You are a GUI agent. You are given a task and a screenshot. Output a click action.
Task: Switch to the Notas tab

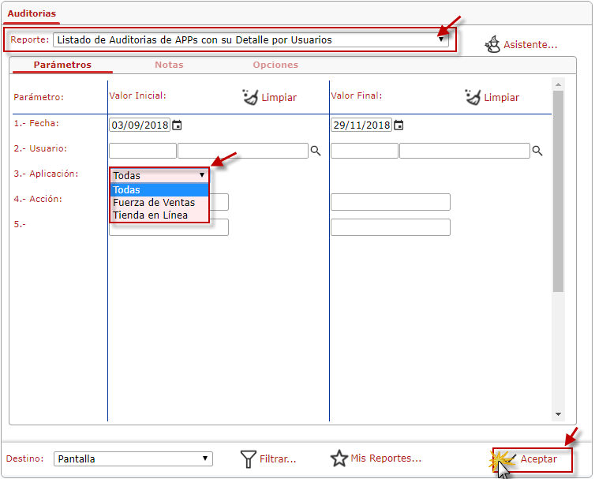[x=169, y=65]
